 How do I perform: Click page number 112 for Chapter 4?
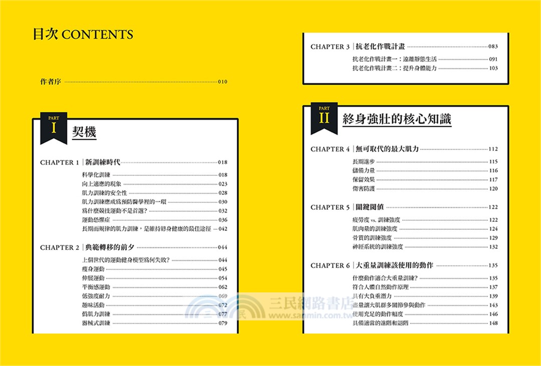click(x=493, y=149)
